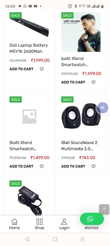Tap Android back navigation triangle

[27, 239]
